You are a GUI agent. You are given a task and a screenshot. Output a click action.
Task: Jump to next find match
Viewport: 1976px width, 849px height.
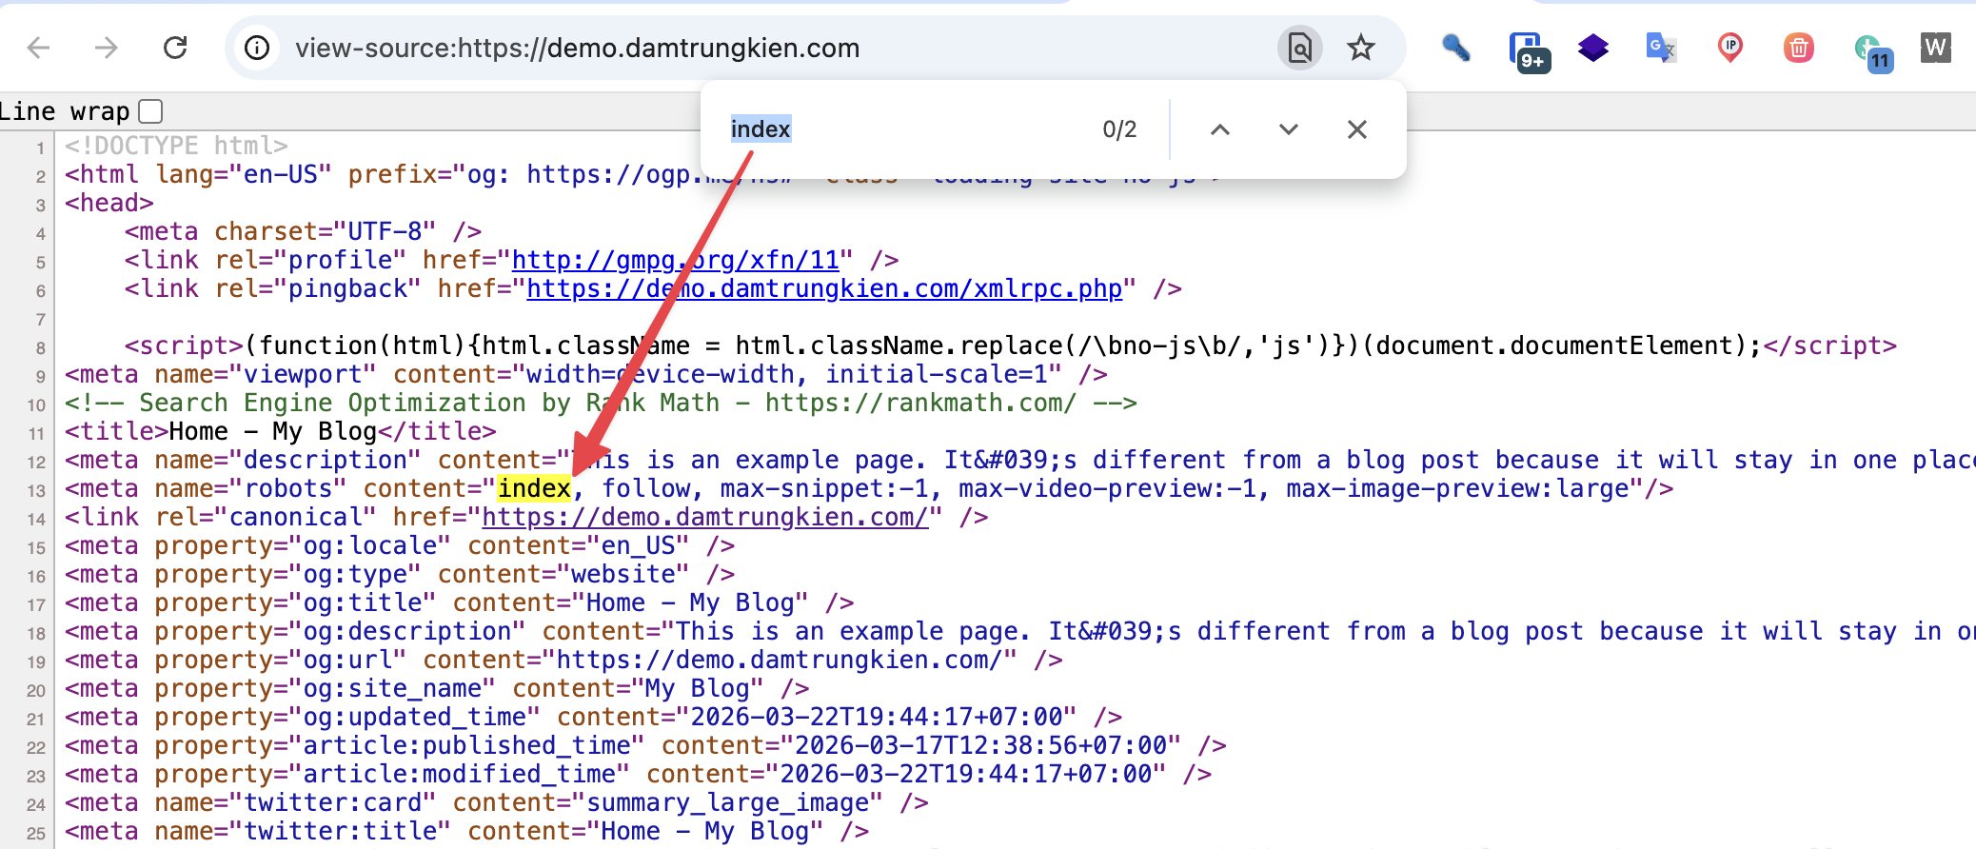click(x=1288, y=129)
